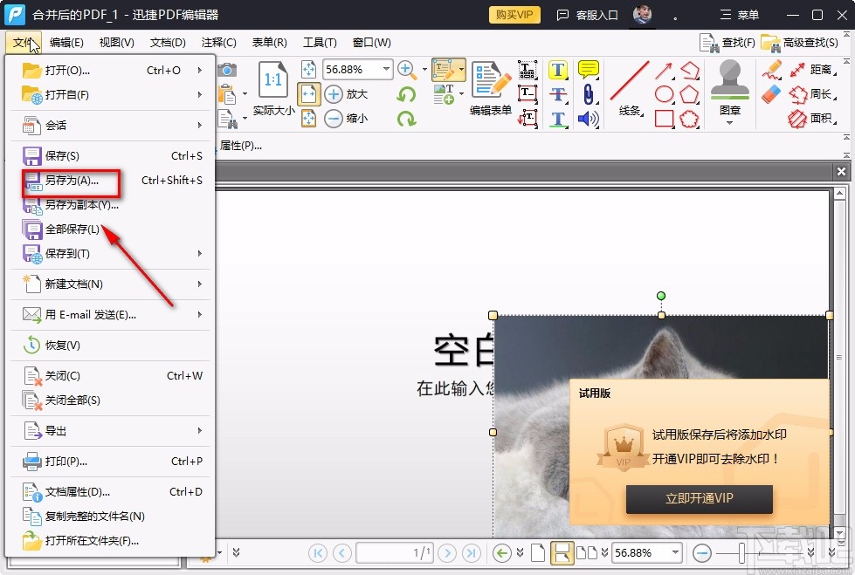Click the page number input field
The height and width of the screenshot is (575, 855).
pyautogui.click(x=395, y=552)
